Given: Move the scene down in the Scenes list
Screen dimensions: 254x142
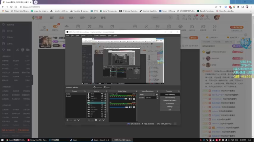Looking at the screenshot, I should (x=78, y=120).
